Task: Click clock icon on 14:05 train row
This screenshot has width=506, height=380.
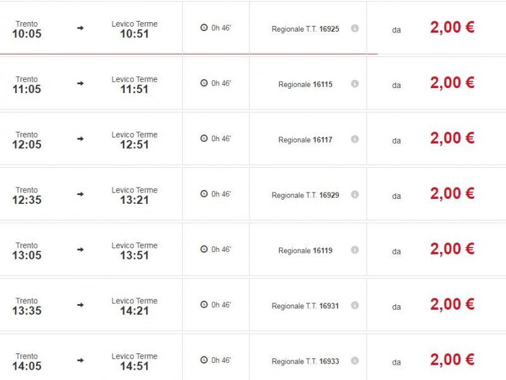Action: [204, 360]
